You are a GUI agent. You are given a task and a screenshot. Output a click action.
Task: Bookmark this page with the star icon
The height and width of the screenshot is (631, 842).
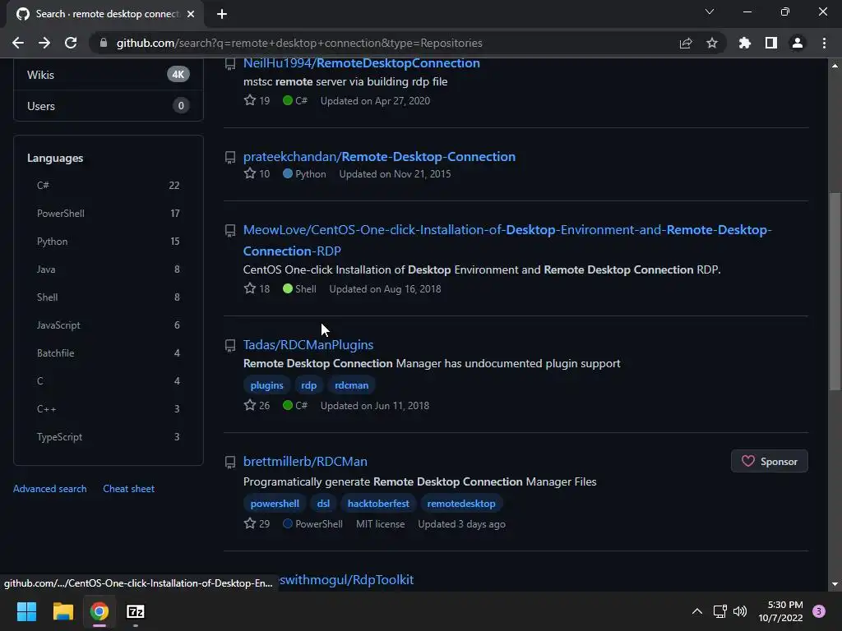click(712, 43)
